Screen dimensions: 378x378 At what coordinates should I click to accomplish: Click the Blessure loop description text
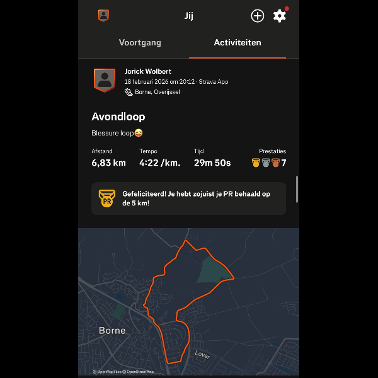[117, 133]
